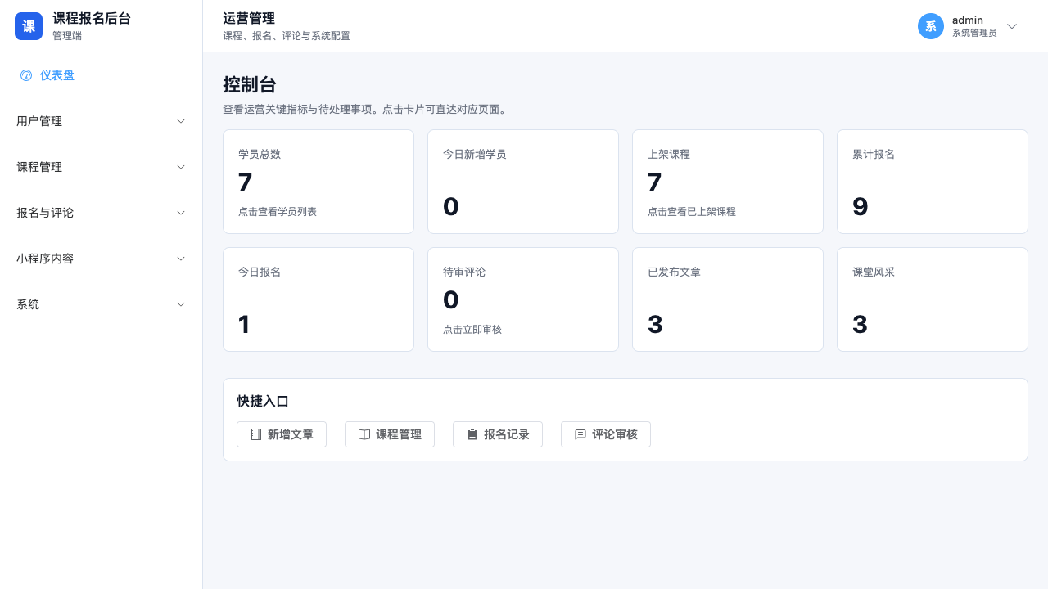Click the 课程报名后台 title
Image resolution: width=1048 pixels, height=589 pixels.
click(92, 19)
